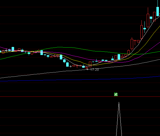The height and width of the screenshot is (136, 160).
Task: Select the 17.20 low price label
Action: (94, 70)
